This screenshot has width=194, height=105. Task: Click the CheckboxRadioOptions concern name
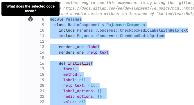[x=143, y=36]
